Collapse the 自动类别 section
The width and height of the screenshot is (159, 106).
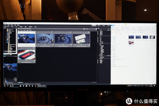pyautogui.click(x=99, y=43)
